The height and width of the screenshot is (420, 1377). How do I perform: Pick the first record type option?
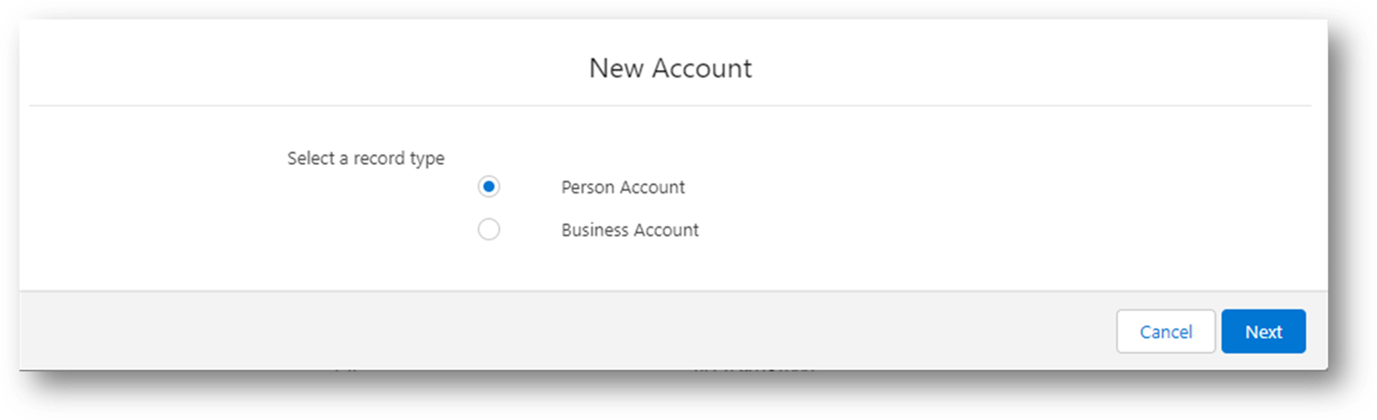click(x=489, y=187)
